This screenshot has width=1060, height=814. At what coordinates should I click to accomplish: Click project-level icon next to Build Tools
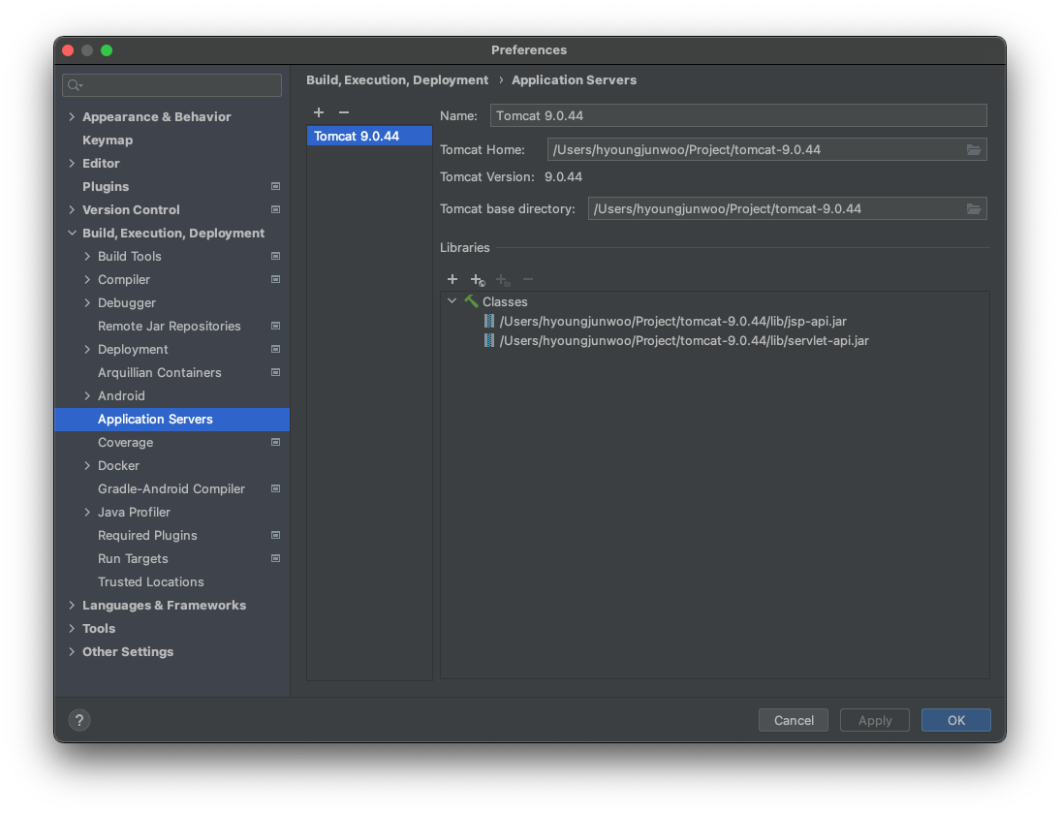pos(276,256)
